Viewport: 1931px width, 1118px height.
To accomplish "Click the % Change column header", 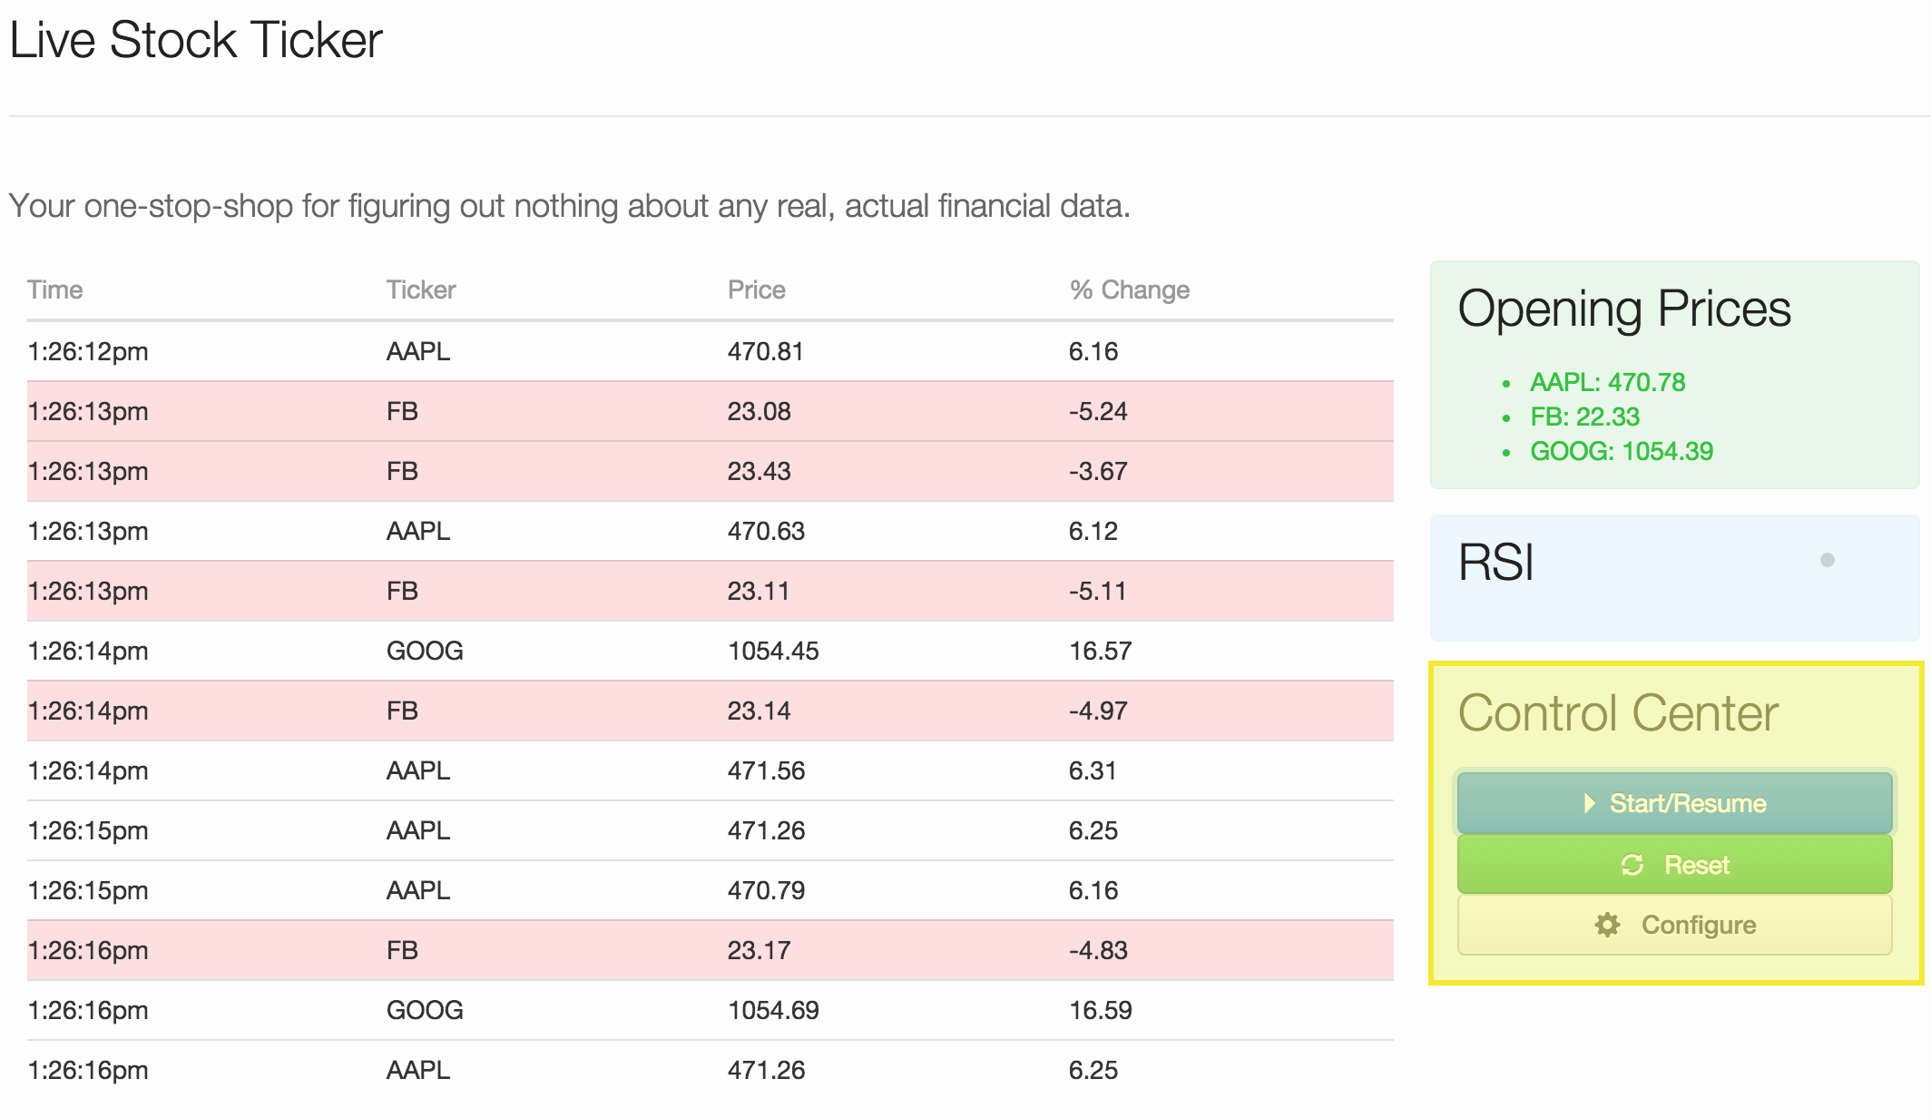I will pos(1130,289).
